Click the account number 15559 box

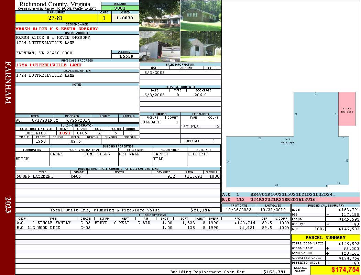point(125,56)
